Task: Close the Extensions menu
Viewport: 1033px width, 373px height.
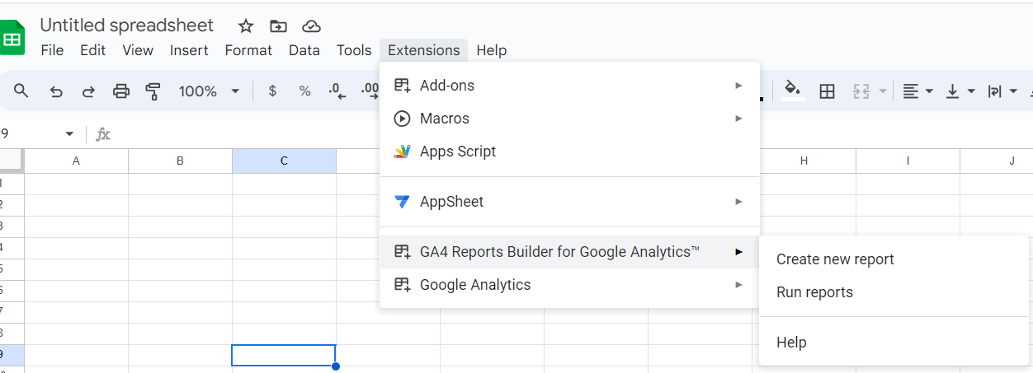Action: tap(424, 50)
